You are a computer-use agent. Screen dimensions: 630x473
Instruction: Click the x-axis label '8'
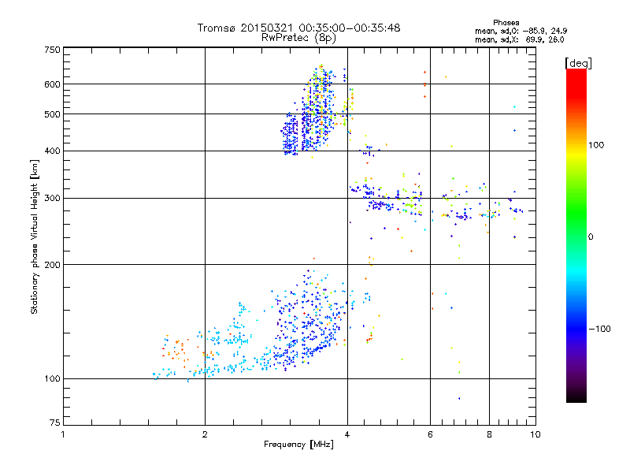[x=489, y=434]
